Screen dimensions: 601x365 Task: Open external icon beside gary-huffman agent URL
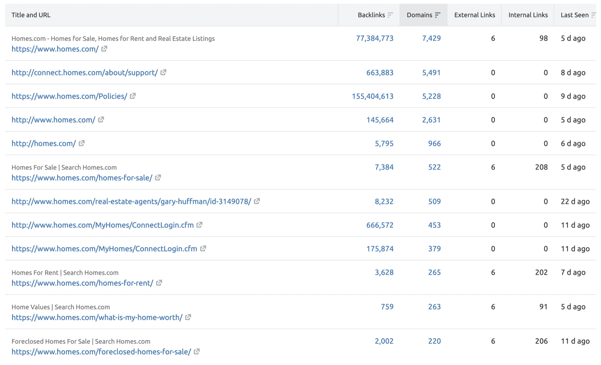pos(257,201)
